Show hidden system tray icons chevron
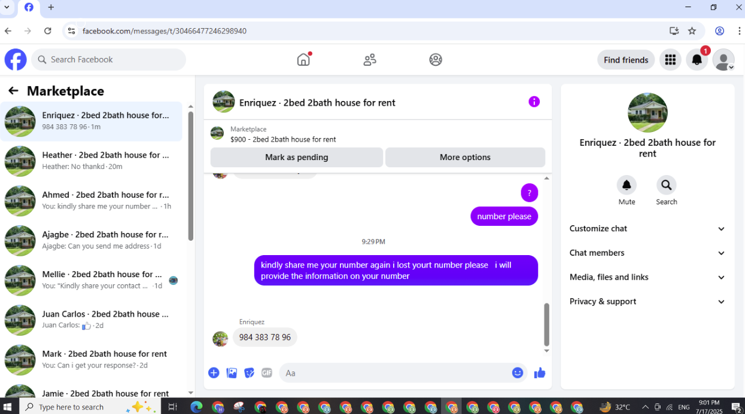 tap(646, 407)
